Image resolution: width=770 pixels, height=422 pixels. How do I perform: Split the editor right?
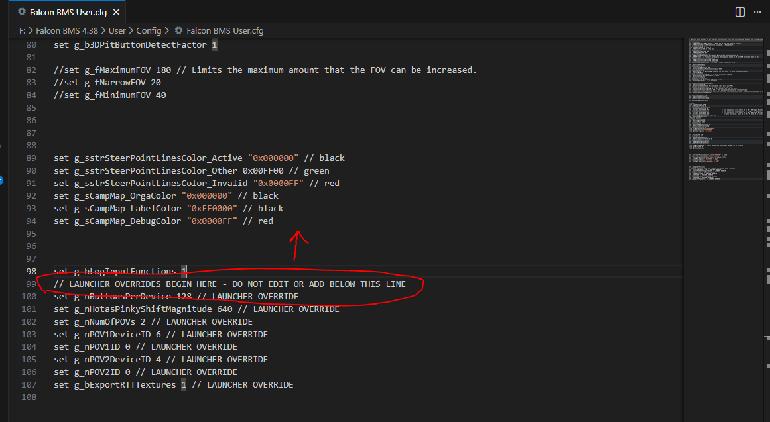[739, 12]
